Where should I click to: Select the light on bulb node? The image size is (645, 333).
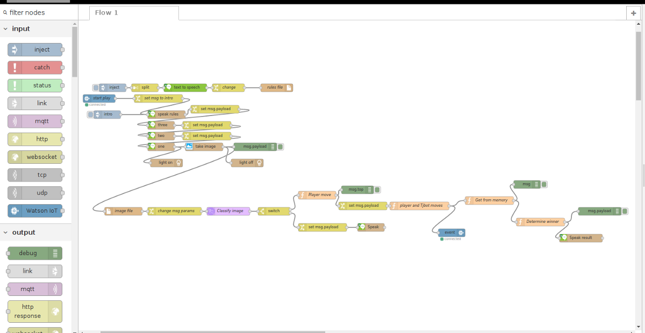[166, 162]
